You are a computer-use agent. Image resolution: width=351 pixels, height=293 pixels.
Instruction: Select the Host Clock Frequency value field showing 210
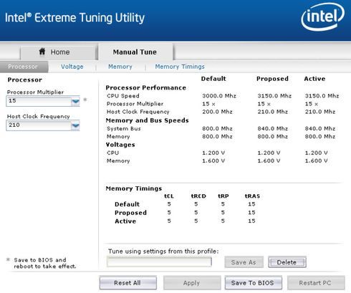coord(43,125)
